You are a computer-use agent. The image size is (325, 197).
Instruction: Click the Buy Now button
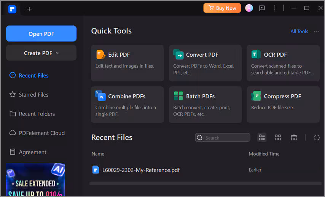222,8
